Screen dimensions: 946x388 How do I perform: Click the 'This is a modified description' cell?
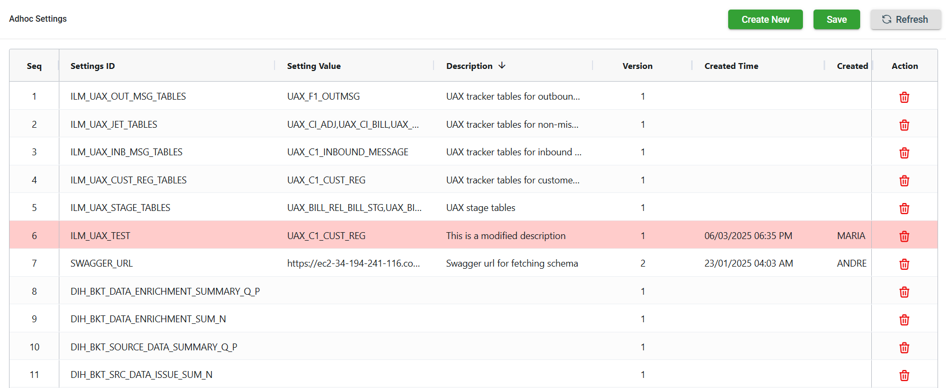506,236
